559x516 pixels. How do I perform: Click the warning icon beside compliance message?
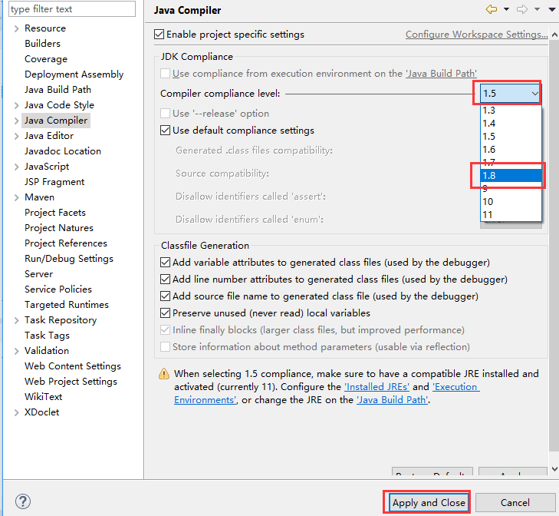click(x=164, y=374)
